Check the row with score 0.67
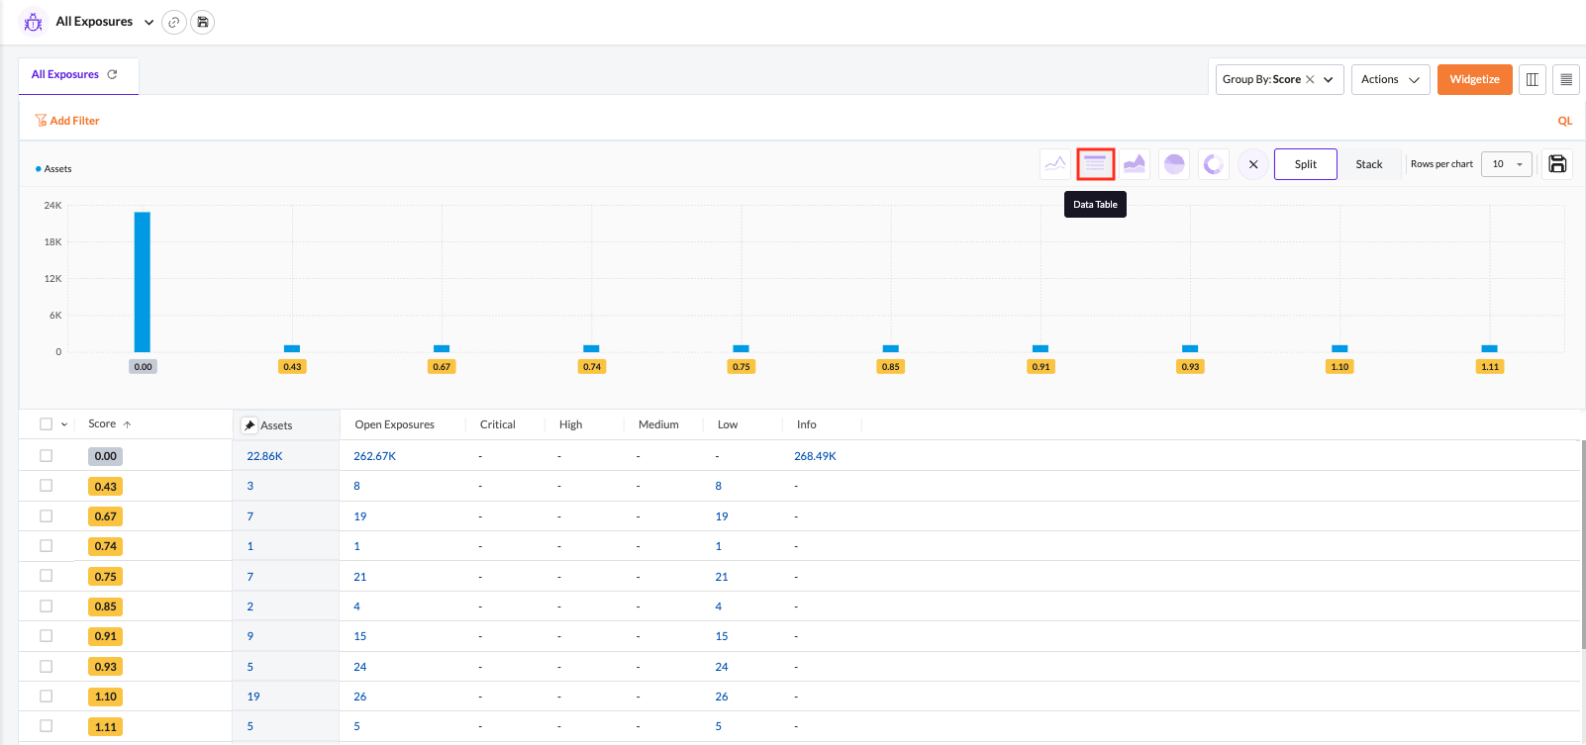This screenshot has width=1586, height=745. pyautogui.click(x=46, y=515)
